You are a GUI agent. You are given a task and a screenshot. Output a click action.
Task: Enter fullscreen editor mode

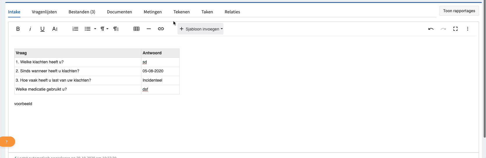tap(455, 29)
